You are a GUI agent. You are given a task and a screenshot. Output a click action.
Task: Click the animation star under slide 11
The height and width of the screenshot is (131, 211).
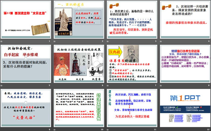108,130
